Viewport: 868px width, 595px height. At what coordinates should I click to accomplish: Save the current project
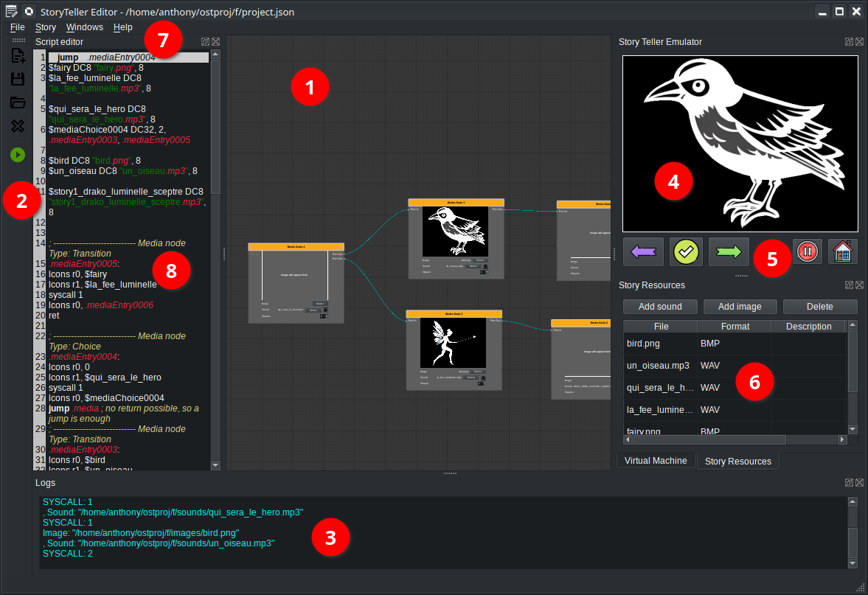16,78
